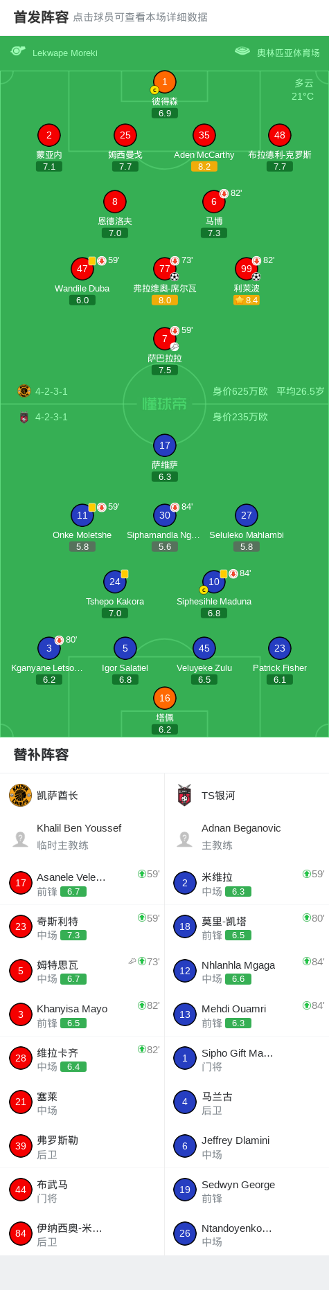
Task: Select substitute Asanele Vele… number 17
Action: click(x=82, y=884)
